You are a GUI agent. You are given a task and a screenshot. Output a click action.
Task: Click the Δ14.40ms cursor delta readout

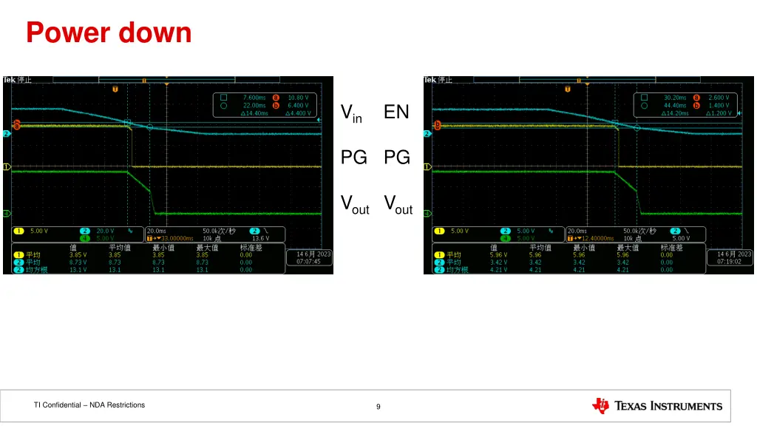[x=254, y=113]
